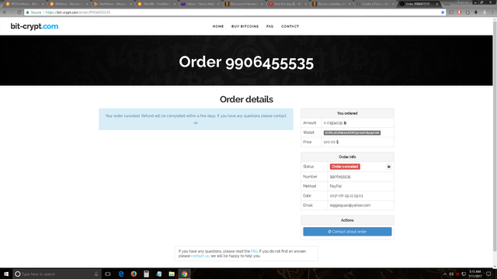Screen dimensions: 497x279
Task: Open the FAQ menu item
Action: (269, 26)
